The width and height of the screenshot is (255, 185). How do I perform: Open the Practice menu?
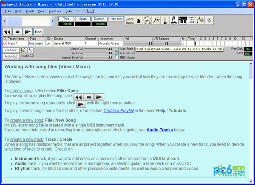coord(55,11)
